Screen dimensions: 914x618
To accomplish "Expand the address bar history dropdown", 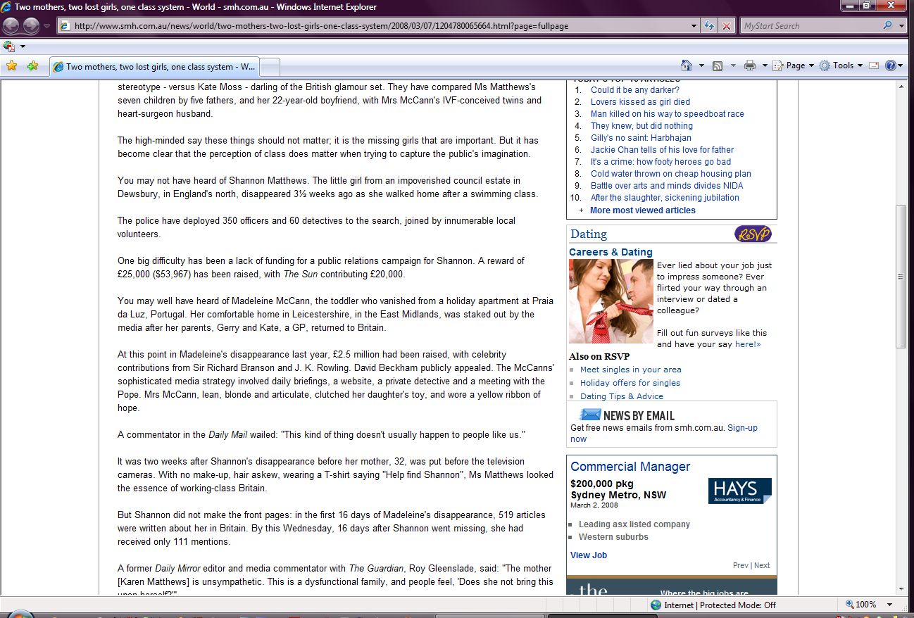I will pos(694,26).
